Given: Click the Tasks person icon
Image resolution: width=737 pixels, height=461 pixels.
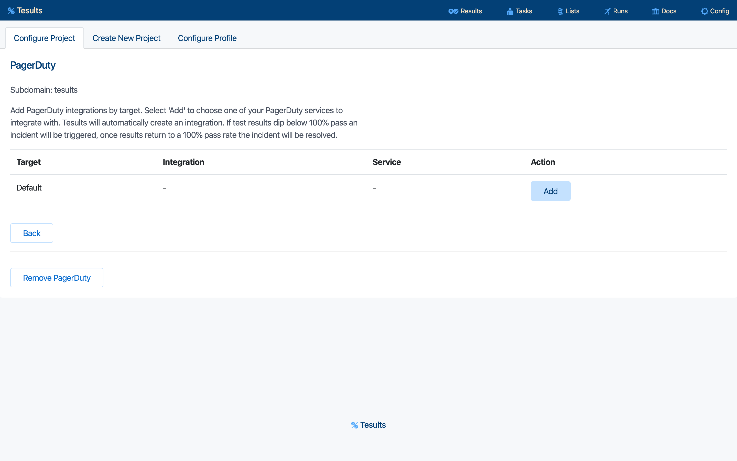Looking at the screenshot, I should click(510, 11).
